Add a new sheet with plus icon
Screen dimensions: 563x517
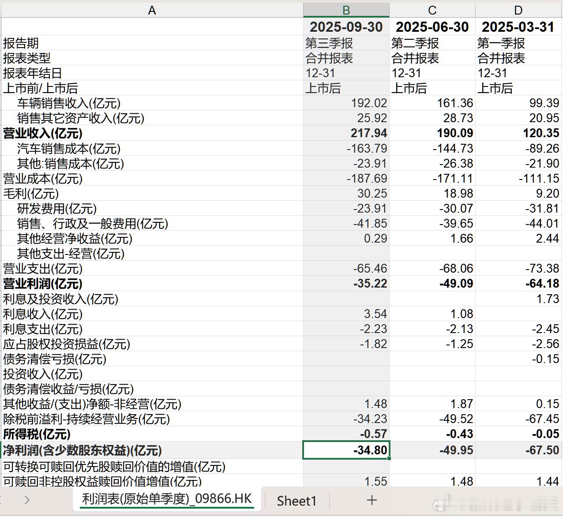pyautogui.click(x=372, y=500)
